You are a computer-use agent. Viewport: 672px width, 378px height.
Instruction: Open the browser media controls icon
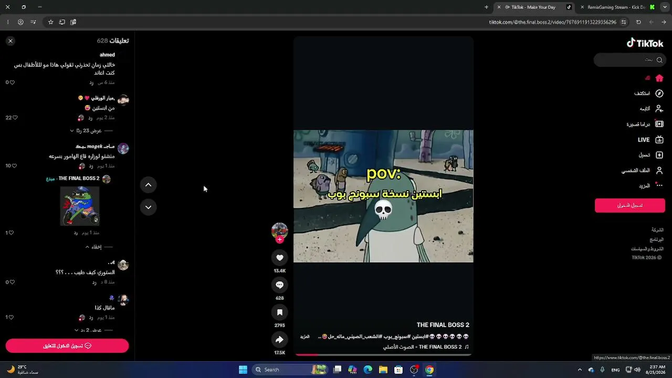coord(33,22)
